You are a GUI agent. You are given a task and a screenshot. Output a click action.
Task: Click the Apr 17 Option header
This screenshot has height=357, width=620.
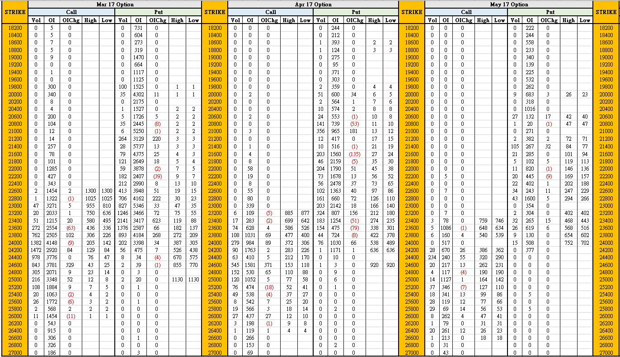pyautogui.click(x=313, y=5)
